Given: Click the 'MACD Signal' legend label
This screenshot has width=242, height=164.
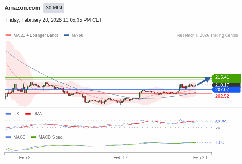Looking at the screenshot, I should click(51, 137).
